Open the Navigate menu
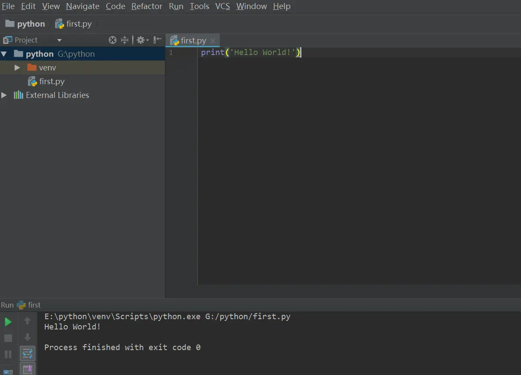521x375 pixels. point(83,6)
